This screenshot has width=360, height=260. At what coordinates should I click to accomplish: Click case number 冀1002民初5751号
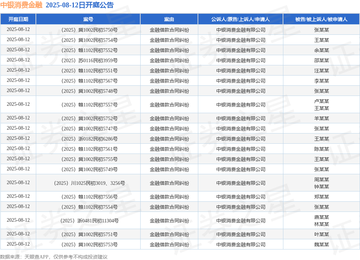pos(90,234)
